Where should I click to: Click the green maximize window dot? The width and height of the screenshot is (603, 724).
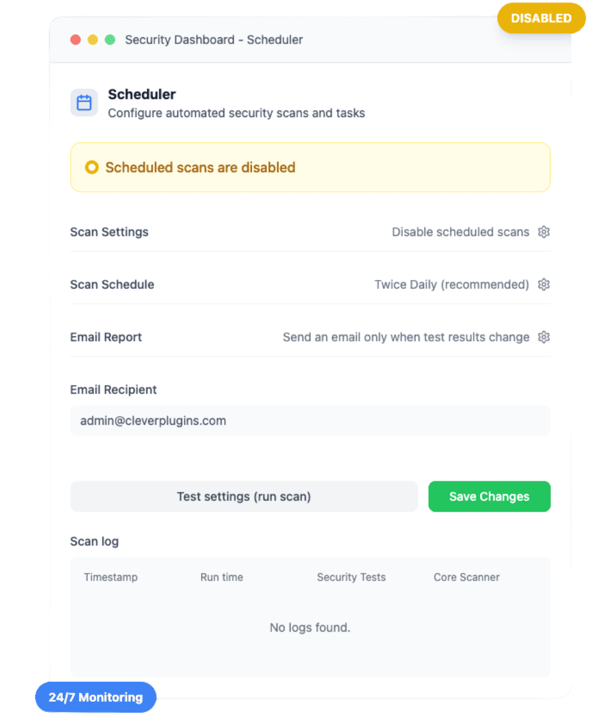pos(110,40)
